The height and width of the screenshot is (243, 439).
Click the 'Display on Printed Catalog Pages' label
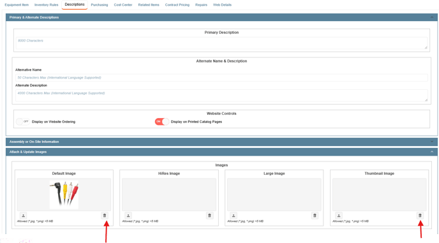(x=197, y=122)
